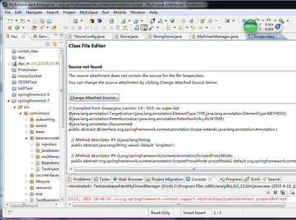Open the Search view tab
This screenshot has height=220, width=296.
(x=271, y=179)
